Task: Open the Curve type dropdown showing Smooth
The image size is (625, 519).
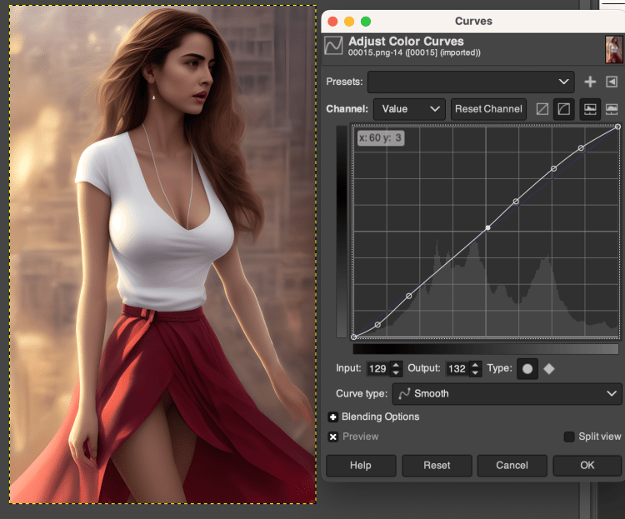Action: (x=507, y=394)
